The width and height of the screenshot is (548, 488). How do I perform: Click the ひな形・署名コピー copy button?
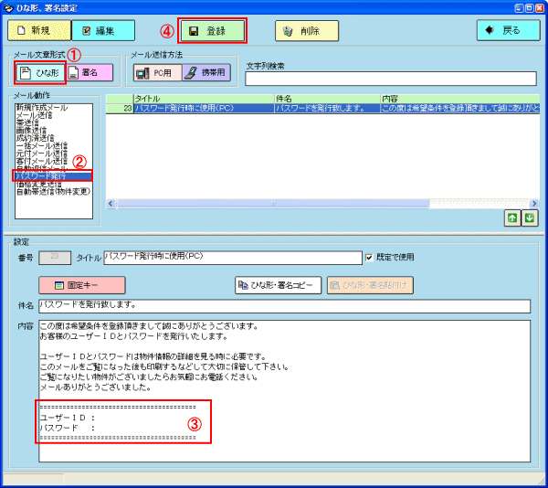pos(278,285)
